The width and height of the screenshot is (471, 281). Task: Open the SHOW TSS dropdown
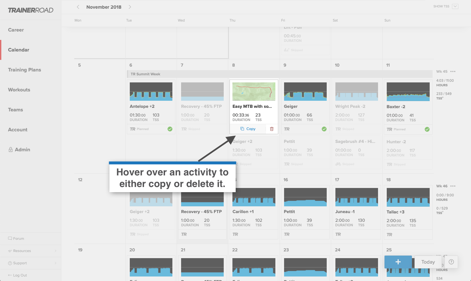(x=455, y=6)
